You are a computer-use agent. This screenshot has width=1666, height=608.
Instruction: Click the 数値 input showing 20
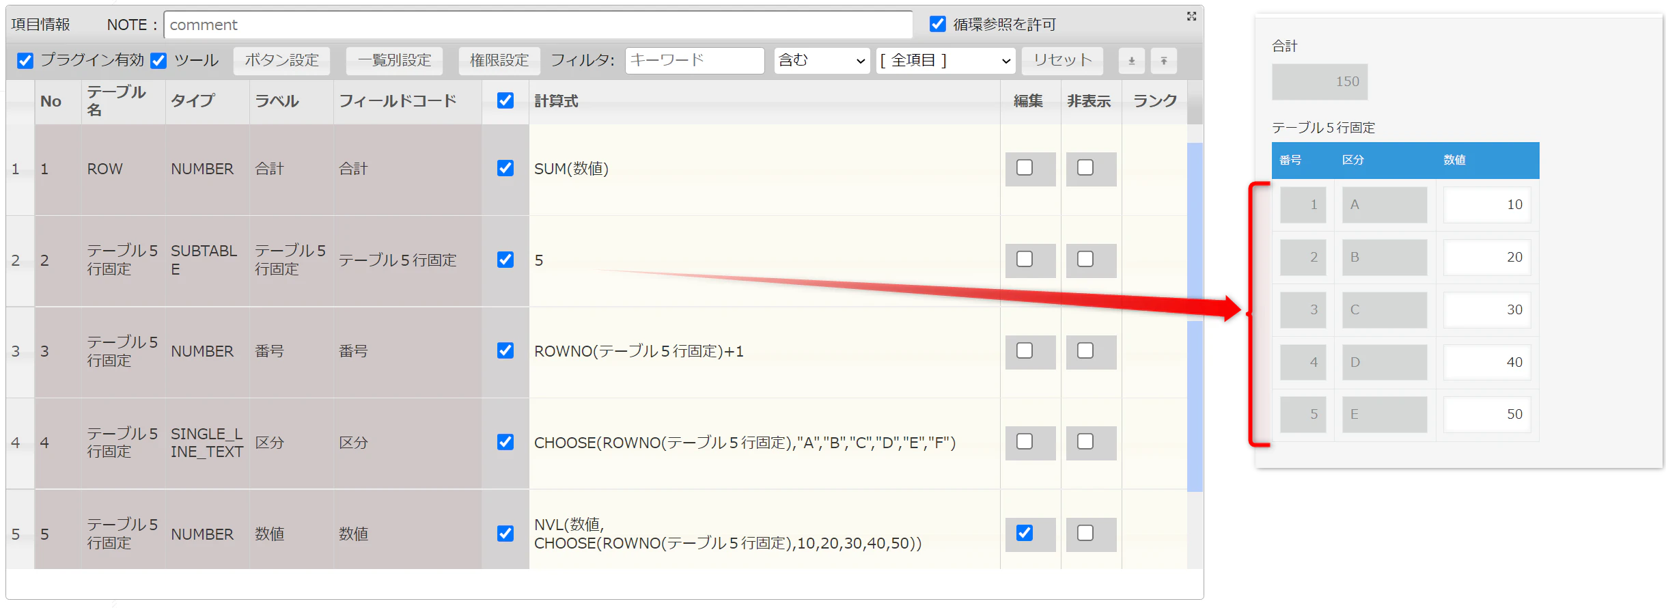click(x=1486, y=258)
